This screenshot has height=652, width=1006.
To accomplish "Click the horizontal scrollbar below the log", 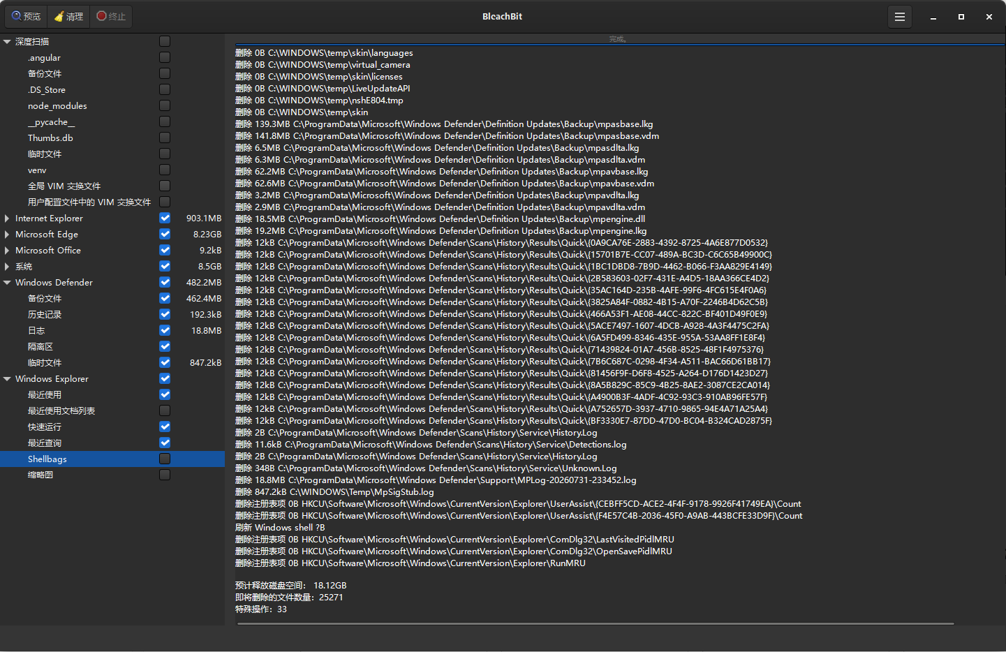I will pyautogui.click(x=596, y=623).
